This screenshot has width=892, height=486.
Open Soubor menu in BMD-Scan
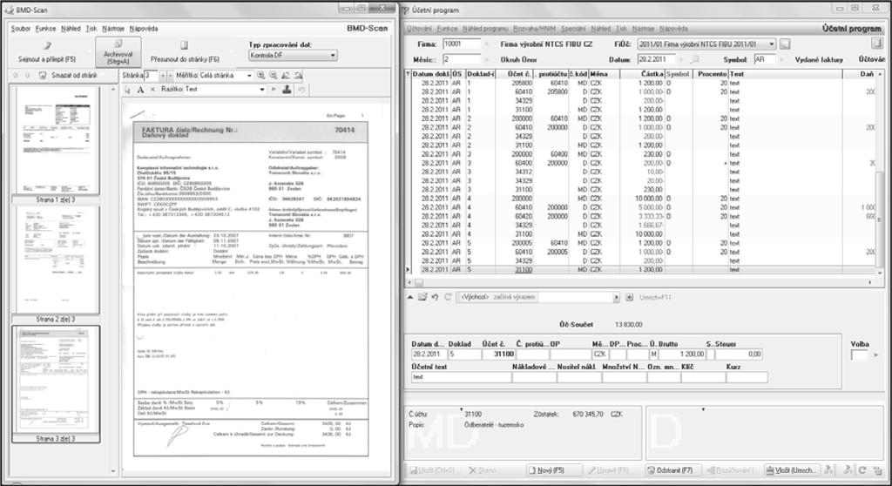[21, 29]
